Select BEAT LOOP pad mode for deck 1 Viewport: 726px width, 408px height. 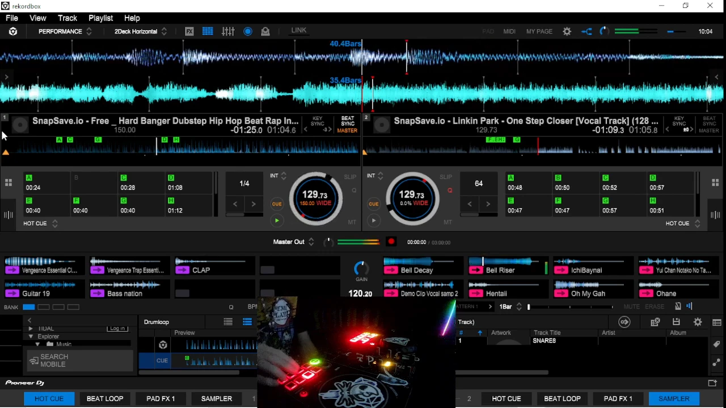point(105,399)
